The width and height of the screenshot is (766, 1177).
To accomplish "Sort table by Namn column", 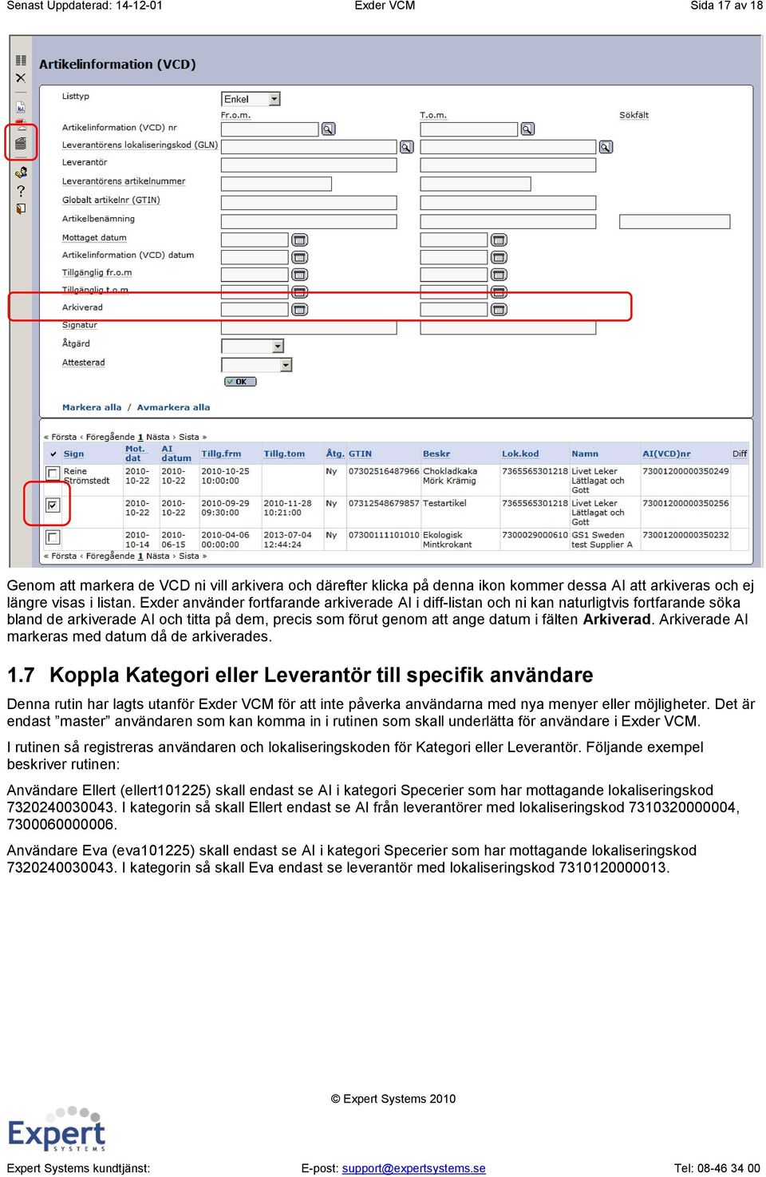I will (x=585, y=454).
